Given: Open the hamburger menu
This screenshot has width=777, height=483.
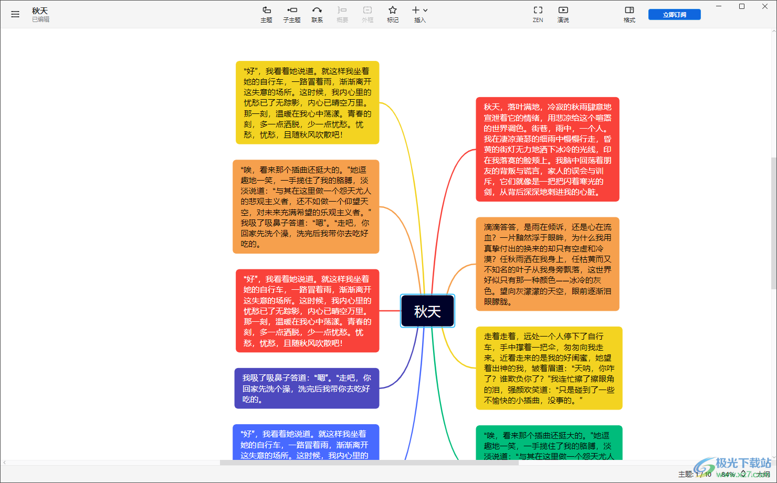Looking at the screenshot, I should pyautogui.click(x=15, y=14).
